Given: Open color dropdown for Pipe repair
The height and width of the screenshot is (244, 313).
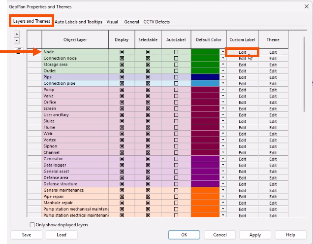Looking at the screenshot, I should click(x=223, y=197).
